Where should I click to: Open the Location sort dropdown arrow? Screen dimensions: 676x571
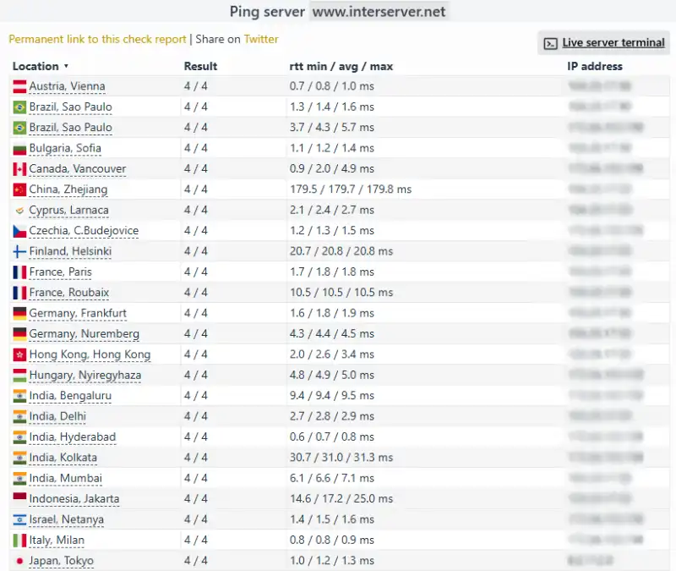coord(67,66)
